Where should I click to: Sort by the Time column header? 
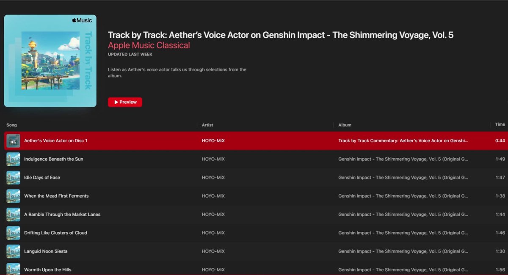[x=500, y=124]
